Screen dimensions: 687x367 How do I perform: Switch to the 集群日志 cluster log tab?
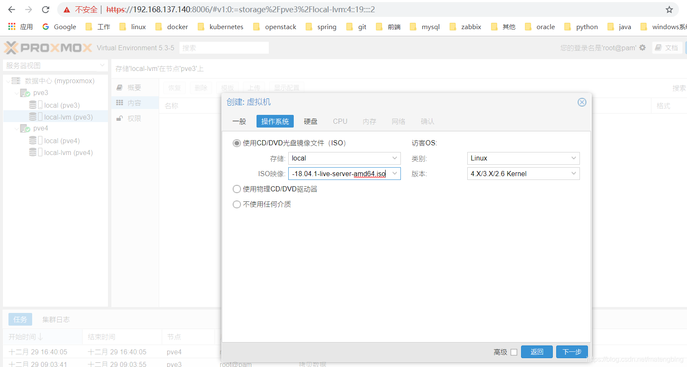(x=56, y=319)
